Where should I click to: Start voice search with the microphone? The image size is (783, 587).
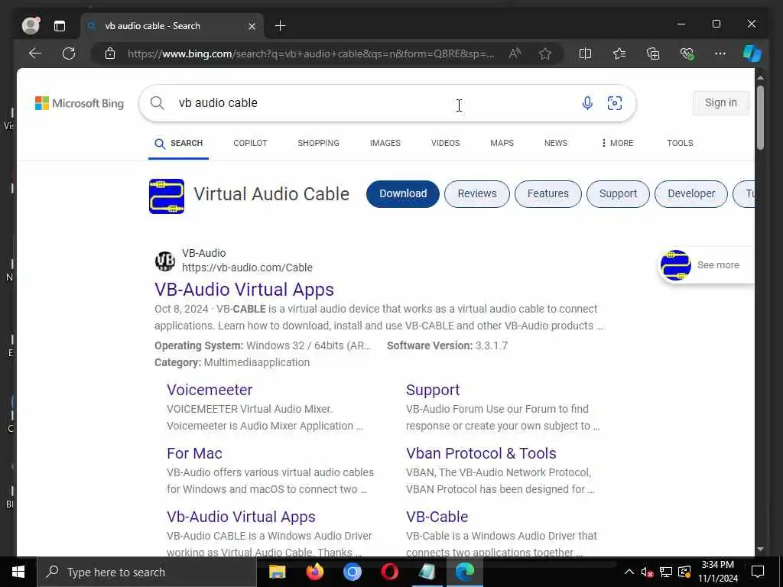tap(587, 103)
